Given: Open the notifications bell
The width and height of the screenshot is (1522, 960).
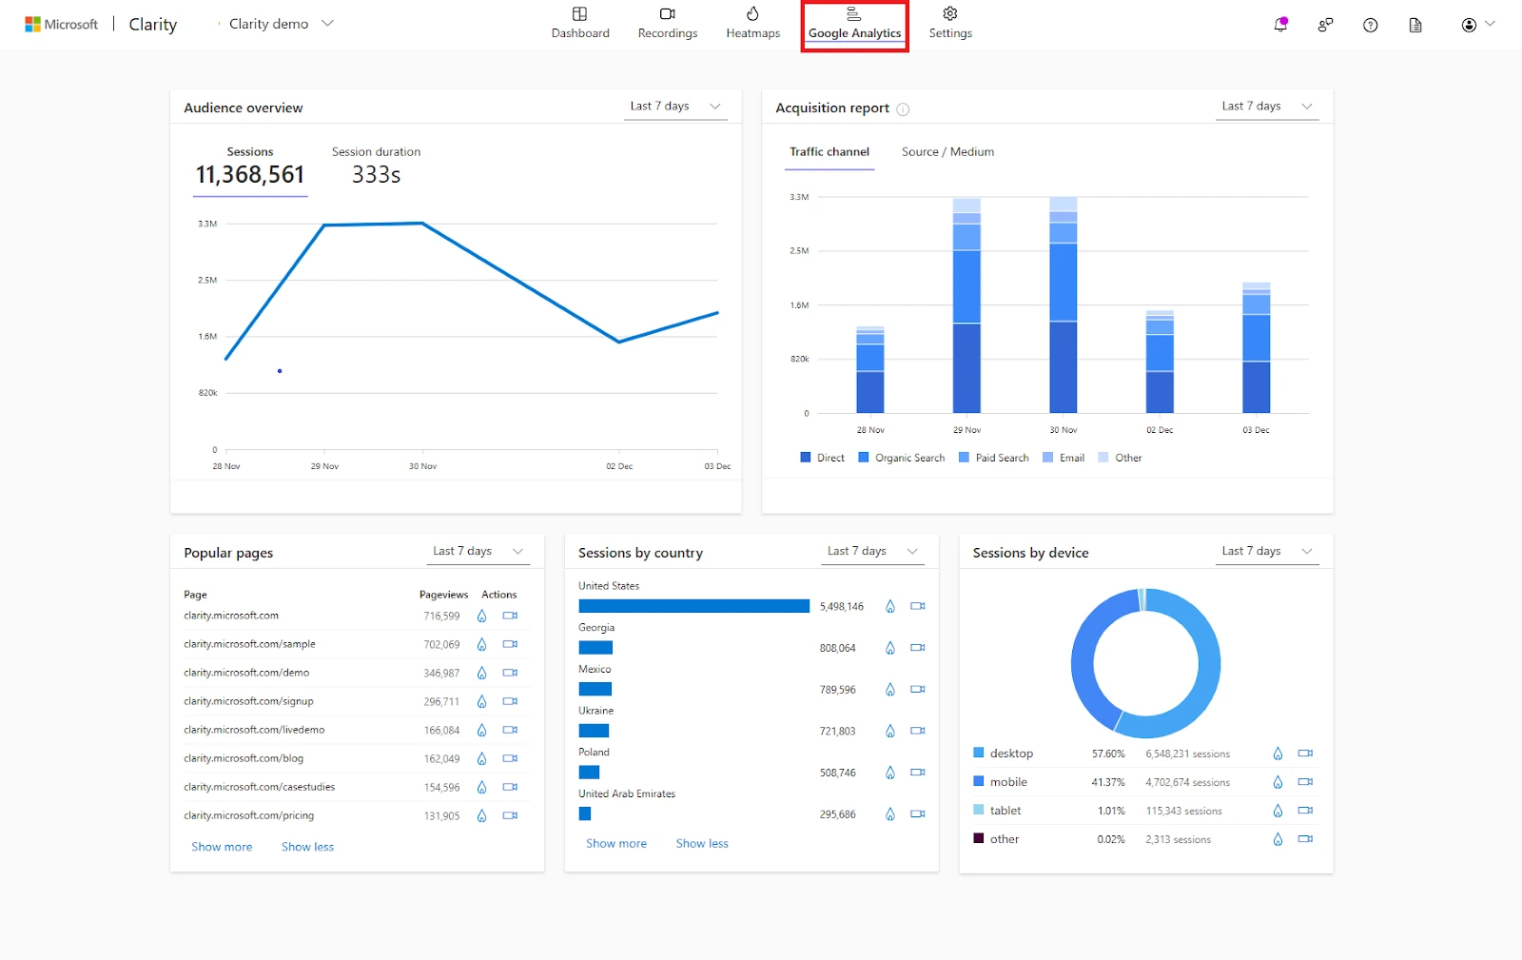Looking at the screenshot, I should tap(1278, 24).
